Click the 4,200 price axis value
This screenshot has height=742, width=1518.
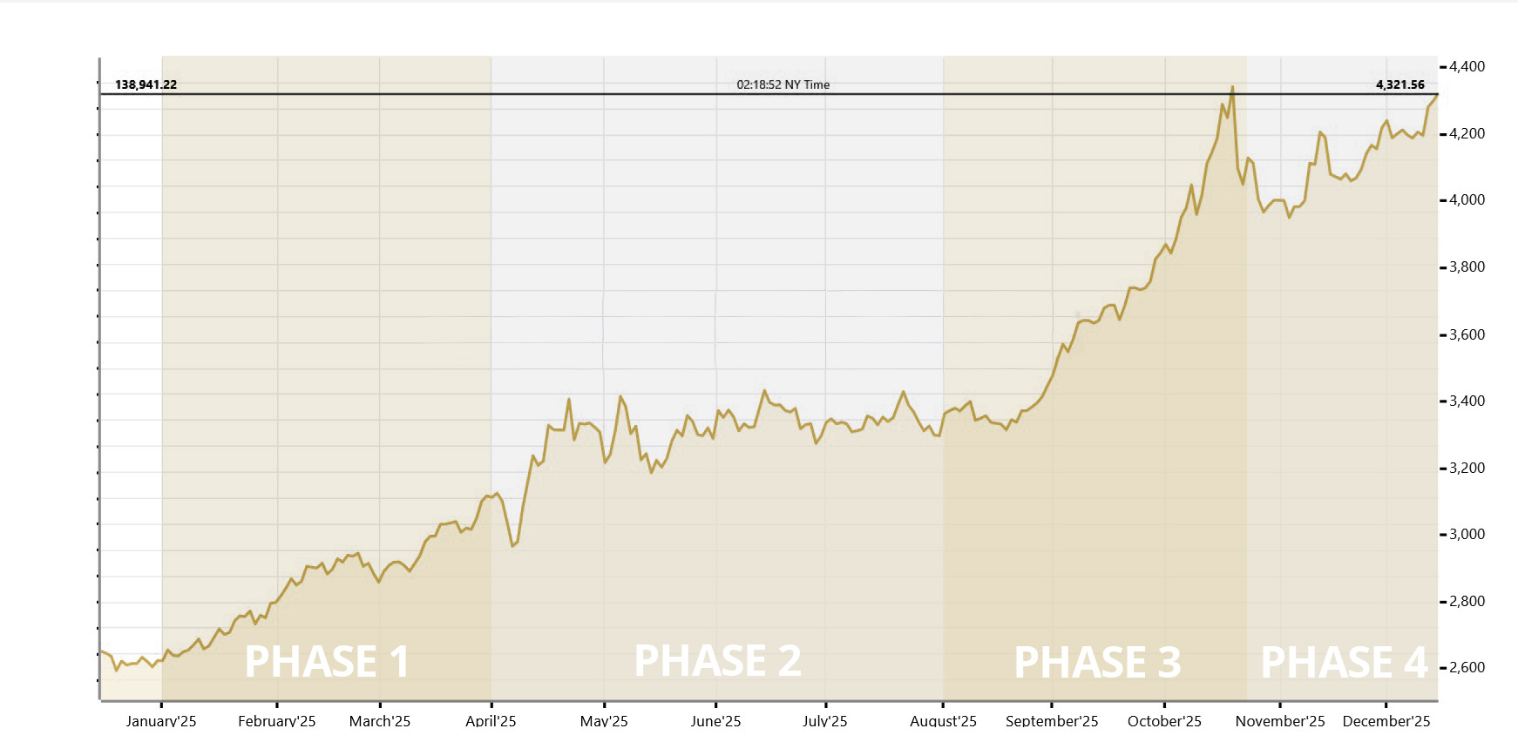point(1467,133)
